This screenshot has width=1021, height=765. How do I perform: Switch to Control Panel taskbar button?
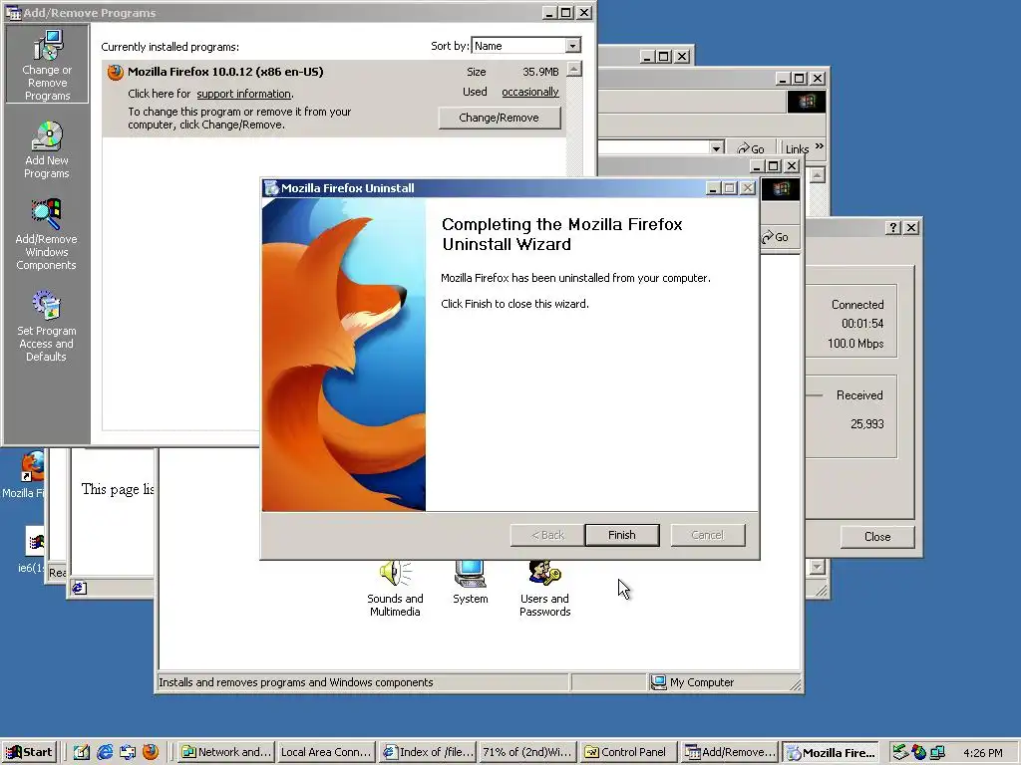[x=628, y=752]
